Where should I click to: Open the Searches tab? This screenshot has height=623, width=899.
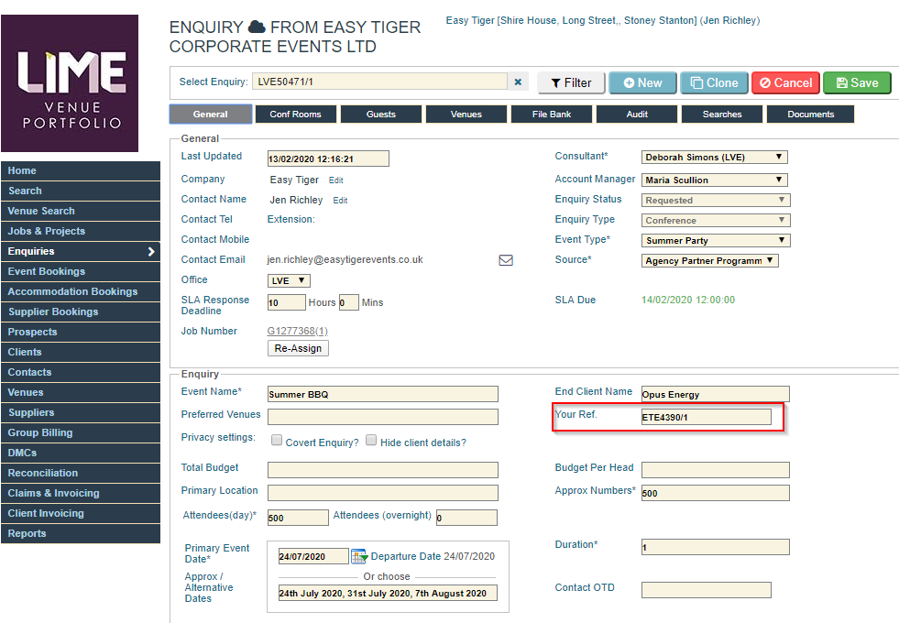tap(722, 114)
